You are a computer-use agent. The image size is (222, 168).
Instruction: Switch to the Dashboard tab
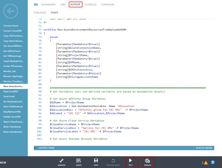pyautogui.click(x=48, y=5)
